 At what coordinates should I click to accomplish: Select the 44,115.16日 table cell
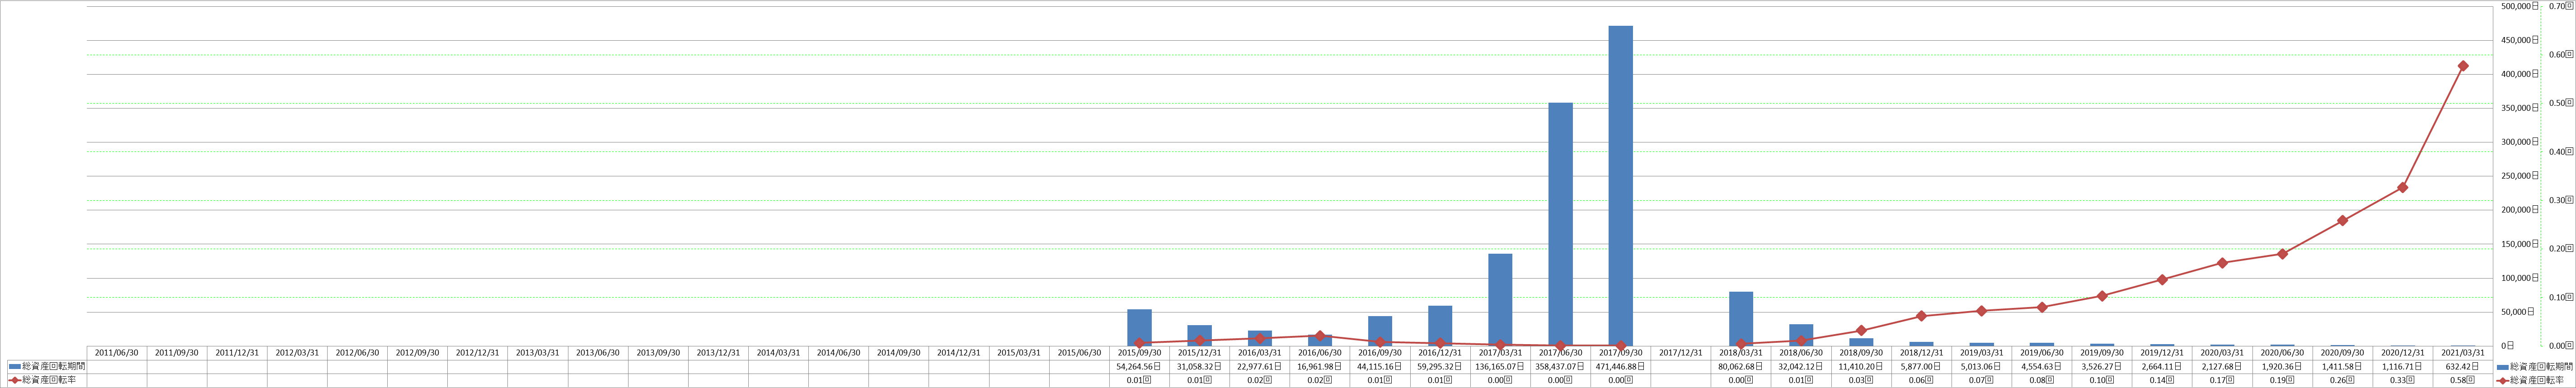click(x=1380, y=367)
